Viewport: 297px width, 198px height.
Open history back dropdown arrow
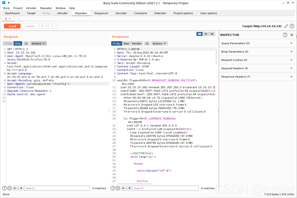[46, 26]
